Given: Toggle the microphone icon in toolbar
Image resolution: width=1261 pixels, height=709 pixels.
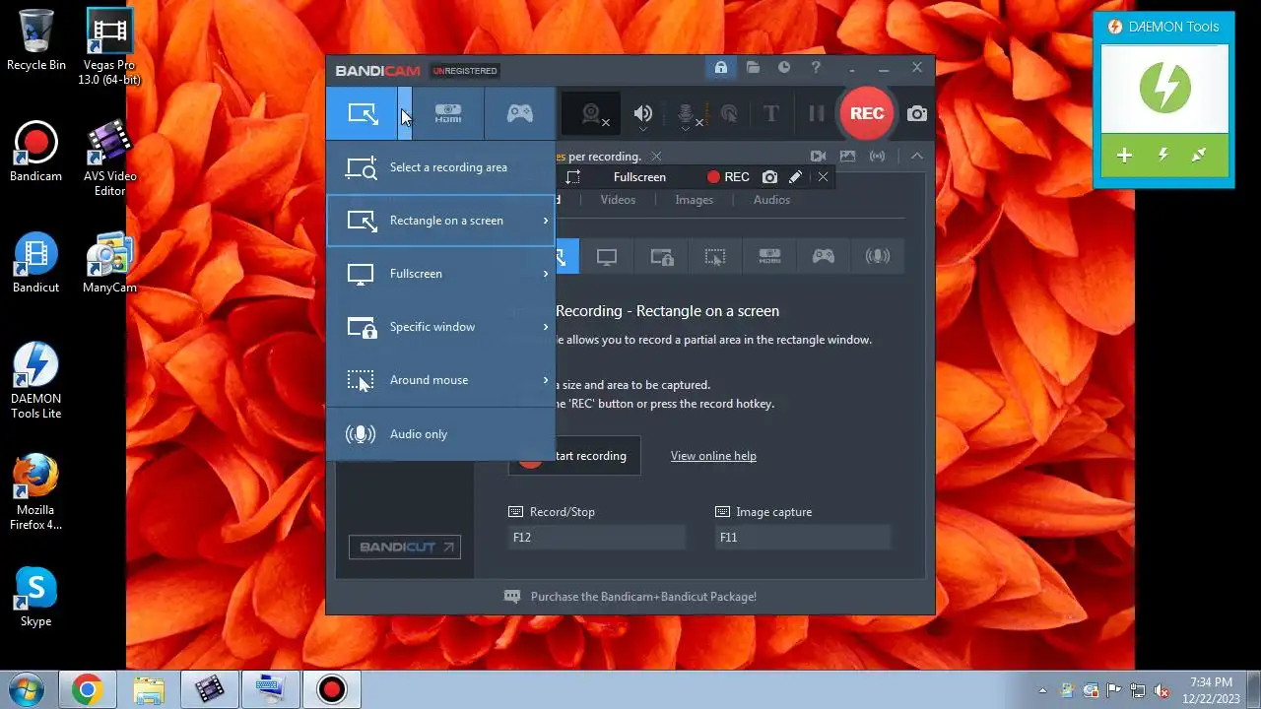Looking at the screenshot, I should (687, 114).
